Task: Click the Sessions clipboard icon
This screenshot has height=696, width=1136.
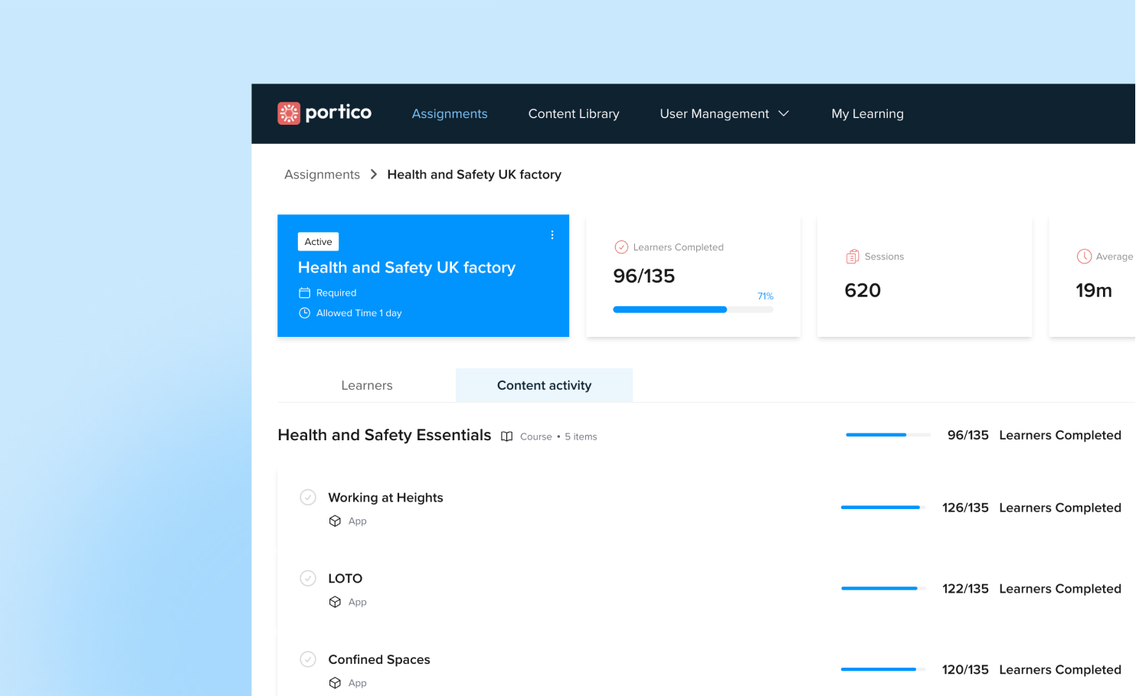Action: click(x=852, y=257)
